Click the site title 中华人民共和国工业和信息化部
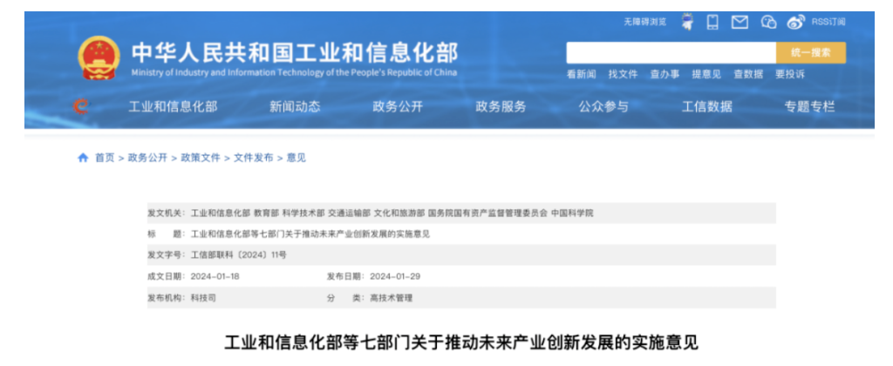 coord(295,53)
